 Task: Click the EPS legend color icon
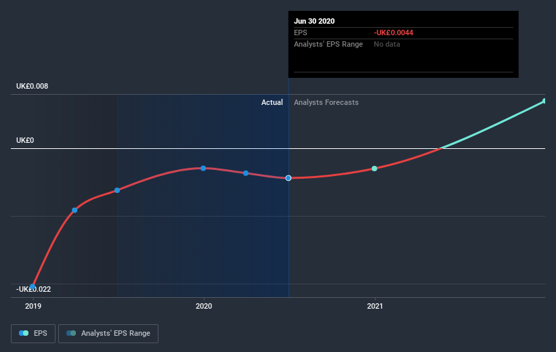(x=24, y=333)
